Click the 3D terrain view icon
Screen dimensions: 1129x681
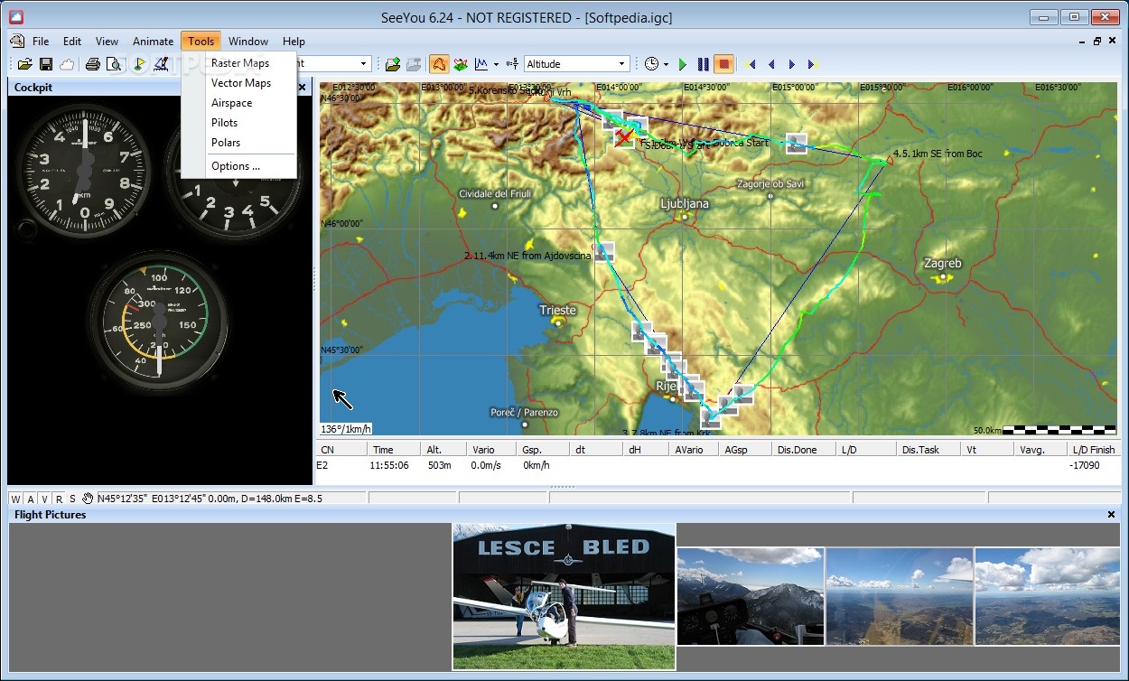461,64
